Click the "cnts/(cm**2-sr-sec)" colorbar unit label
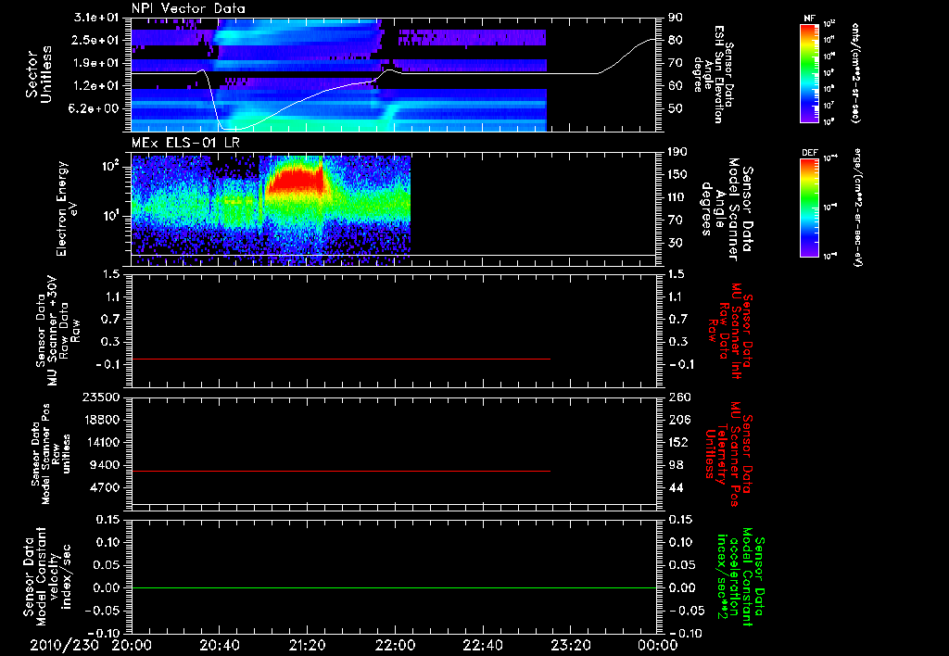Viewport: 949px width, 656px height. point(855,72)
